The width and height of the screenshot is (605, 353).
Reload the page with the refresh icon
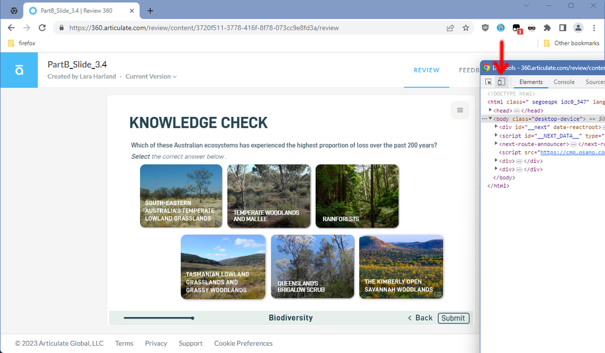[42, 28]
